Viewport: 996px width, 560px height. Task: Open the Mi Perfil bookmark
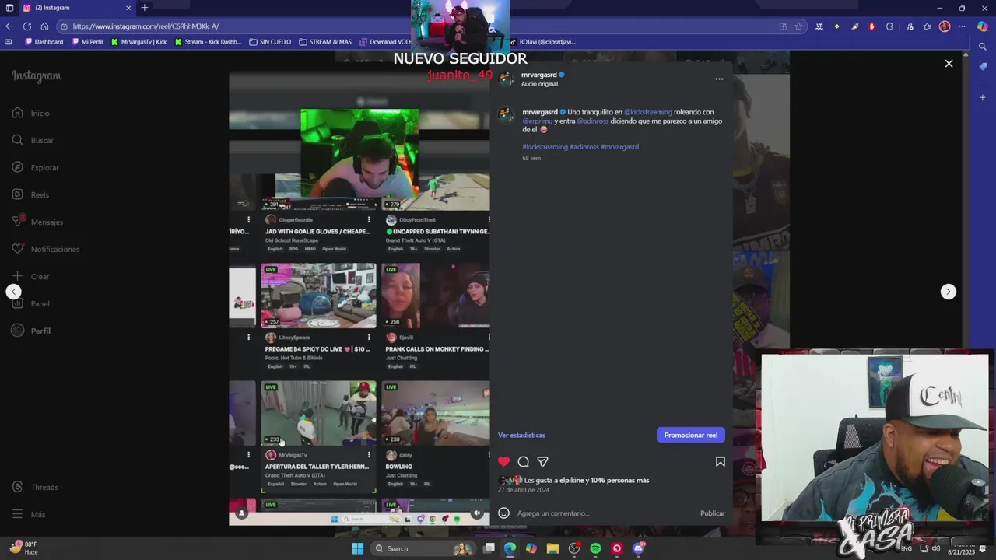tap(87, 42)
